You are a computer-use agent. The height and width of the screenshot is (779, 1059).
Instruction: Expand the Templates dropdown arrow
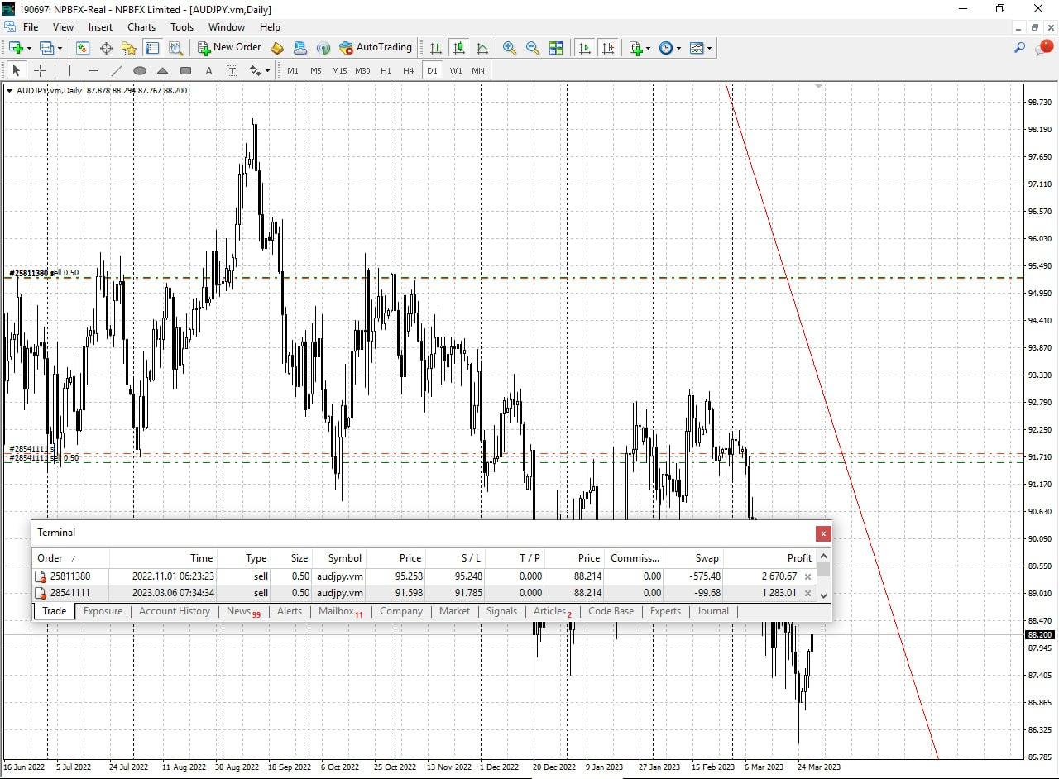pos(709,49)
